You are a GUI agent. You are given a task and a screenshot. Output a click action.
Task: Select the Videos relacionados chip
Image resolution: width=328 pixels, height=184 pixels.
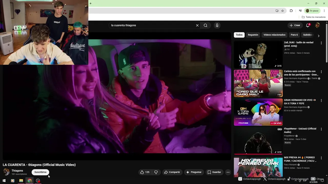[274, 35]
